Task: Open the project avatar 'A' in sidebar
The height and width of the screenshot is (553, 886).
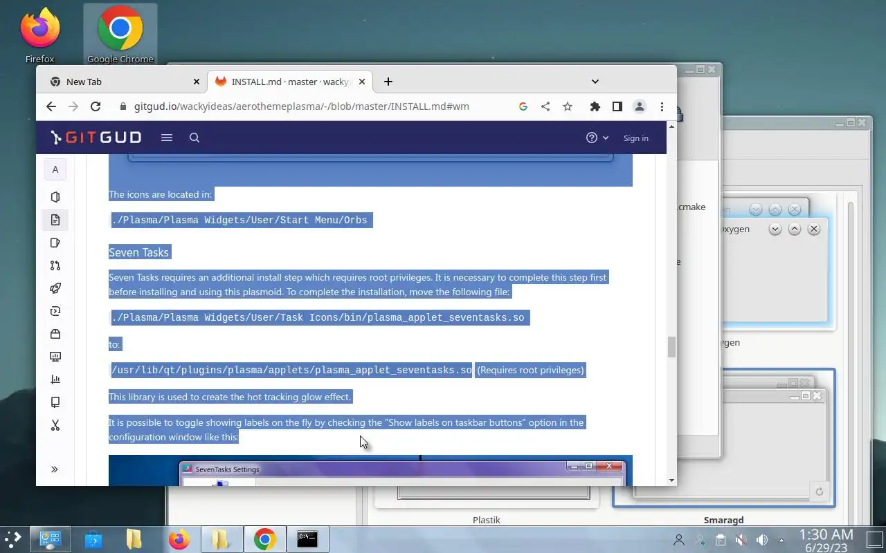Action: click(55, 169)
